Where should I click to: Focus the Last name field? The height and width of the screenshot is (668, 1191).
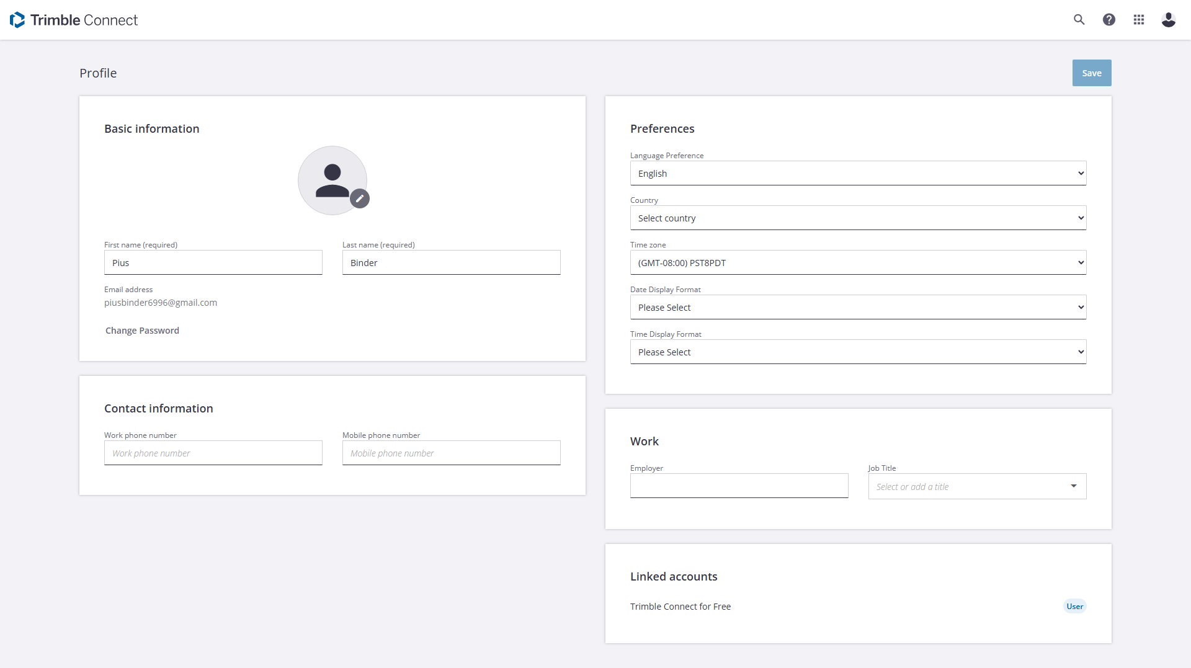[451, 263]
